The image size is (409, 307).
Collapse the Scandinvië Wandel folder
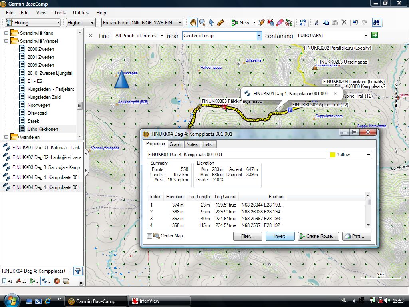click(6, 41)
